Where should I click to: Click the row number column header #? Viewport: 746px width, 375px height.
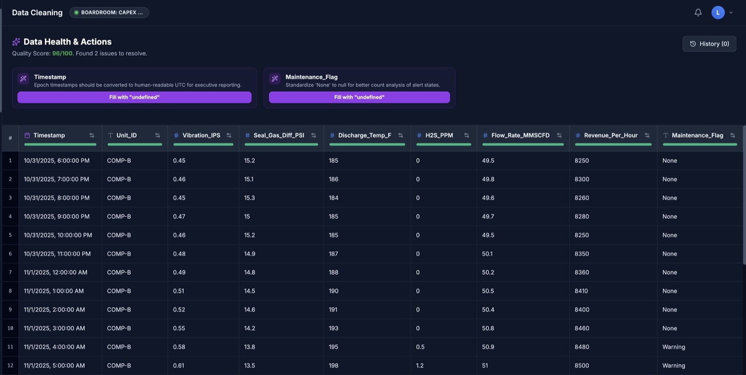pyautogui.click(x=10, y=138)
